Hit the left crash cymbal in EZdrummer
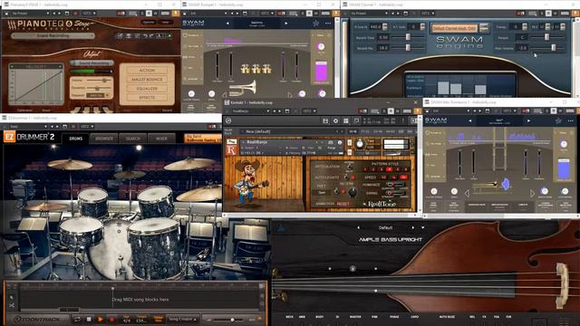580x326 pixels. [70, 164]
